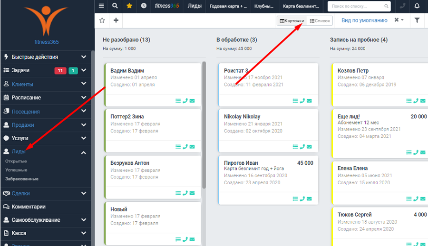This screenshot has height=246, width=428.
Task: Switch to Клубны... top tab
Action: click(x=263, y=6)
